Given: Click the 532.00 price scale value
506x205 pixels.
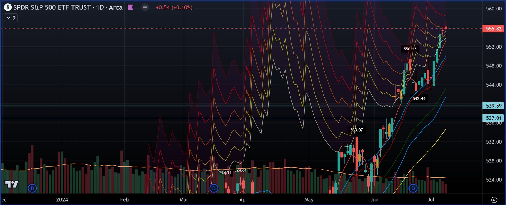Looking at the screenshot, I should (494, 142).
